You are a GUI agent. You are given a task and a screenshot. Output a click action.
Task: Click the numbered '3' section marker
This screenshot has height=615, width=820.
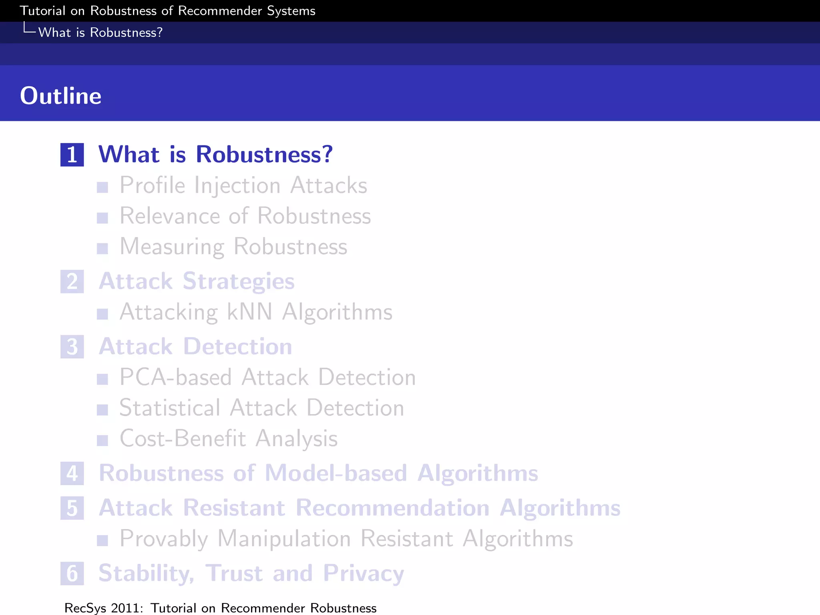pos(72,347)
